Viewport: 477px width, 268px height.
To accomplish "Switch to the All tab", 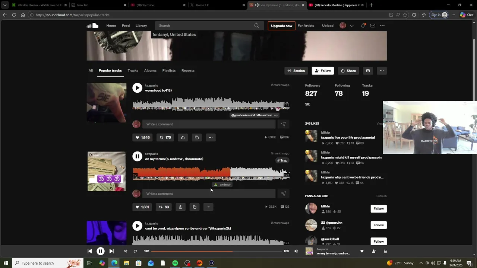I will [x=91, y=71].
